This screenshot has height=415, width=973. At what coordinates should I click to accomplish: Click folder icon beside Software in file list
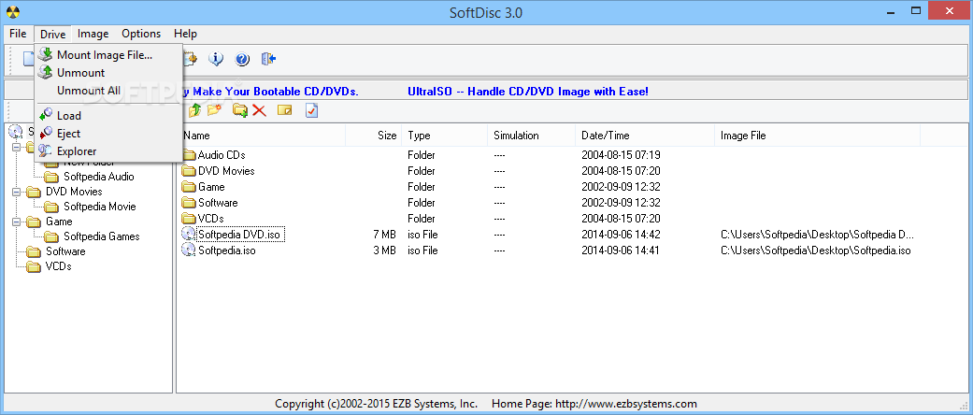189,203
